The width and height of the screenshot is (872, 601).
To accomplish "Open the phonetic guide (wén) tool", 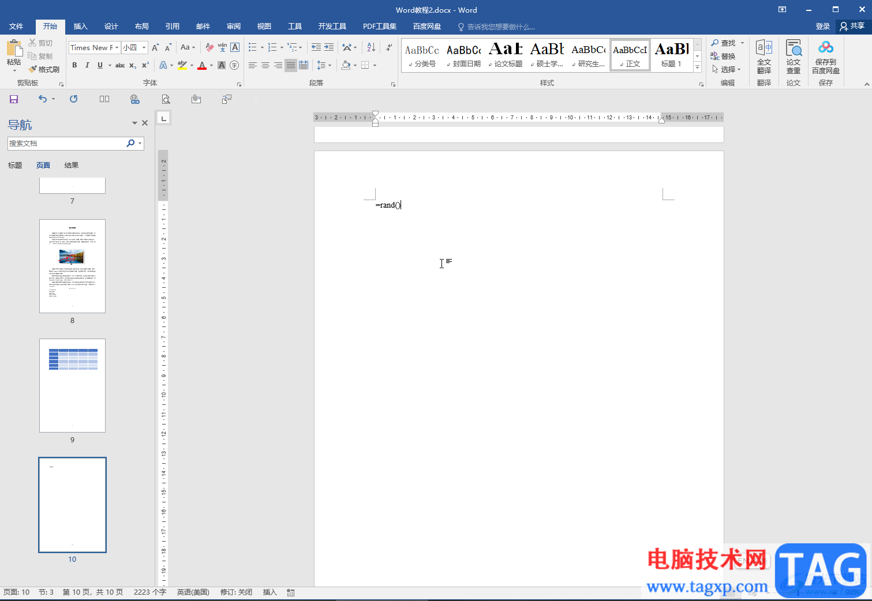I will [222, 47].
